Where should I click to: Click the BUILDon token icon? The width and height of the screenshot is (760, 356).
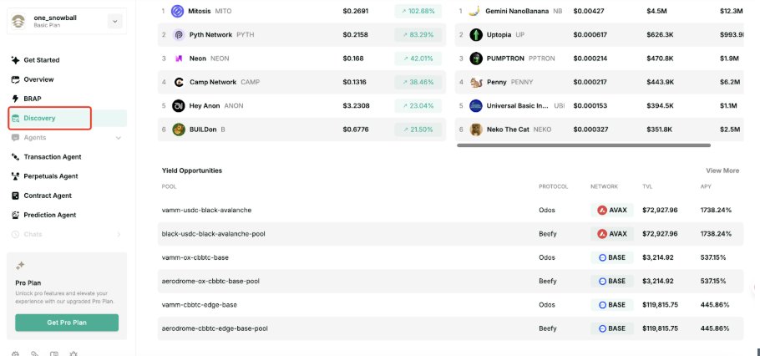tap(178, 130)
